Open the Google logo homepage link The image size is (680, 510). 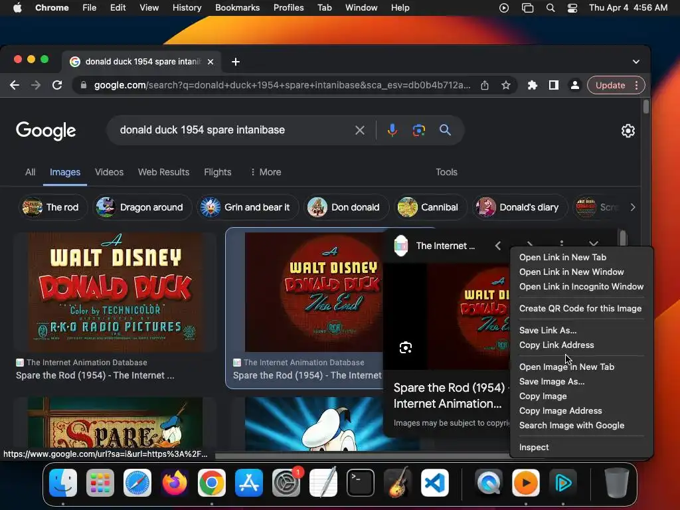[x=46, y=131]
